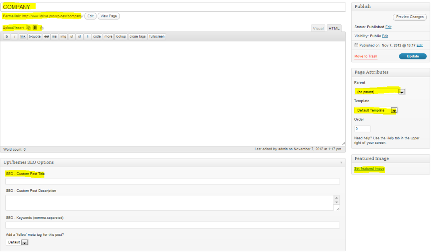This screenshot has height=252, width=432.
Task: Switch to the Visual editor tab
Action: coord(318,28)
